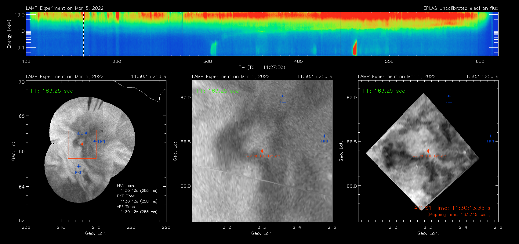Click the '(Mapping Time: 163.349 sec )' text
This screenshot has height=244, width=519.
(459, 215)
